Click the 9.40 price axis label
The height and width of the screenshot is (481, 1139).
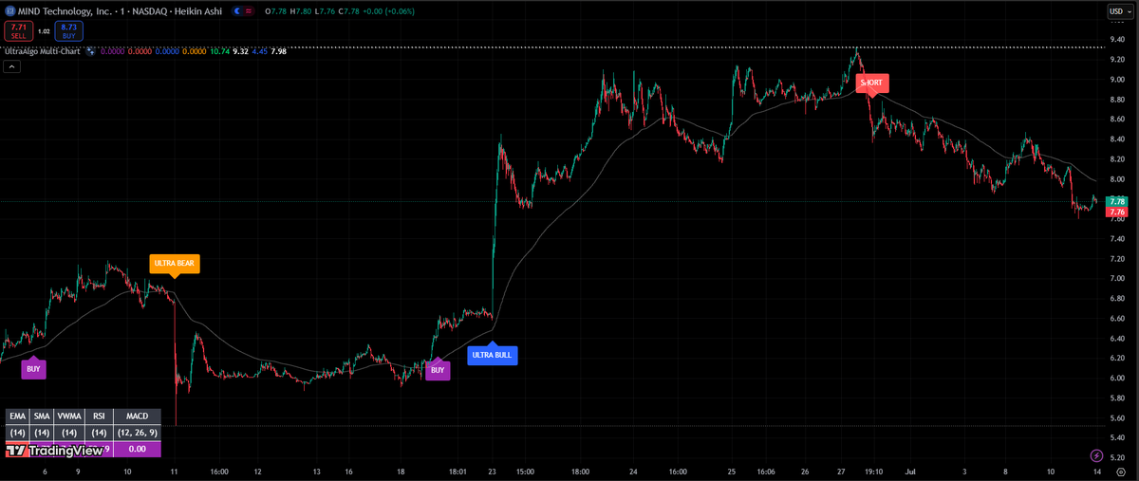coord(1117,39)
